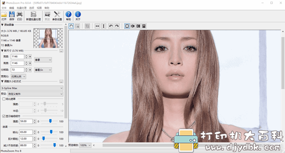Viewport: 285px width, 153px height.
Task: Click the link button beside 分辨率 field
Action: (x=30, y=70)
